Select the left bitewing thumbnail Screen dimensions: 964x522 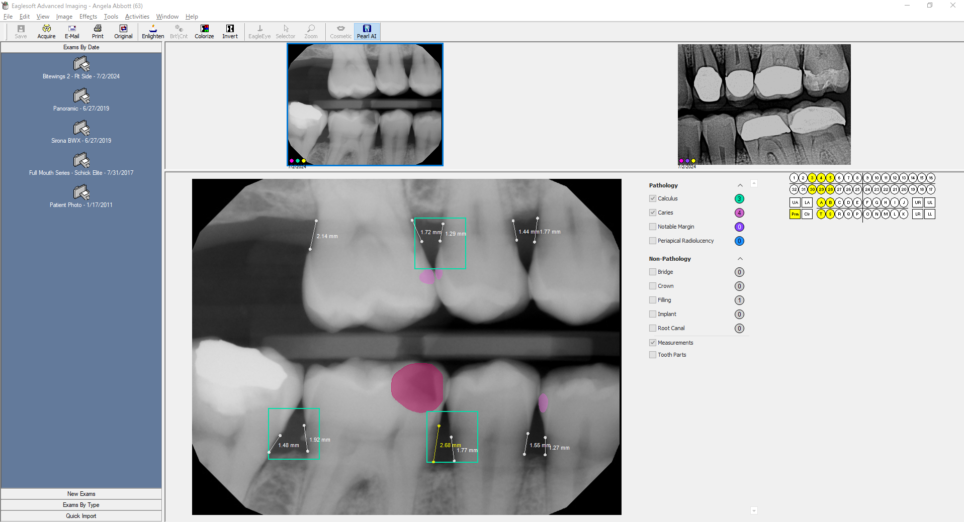(365, 105)
